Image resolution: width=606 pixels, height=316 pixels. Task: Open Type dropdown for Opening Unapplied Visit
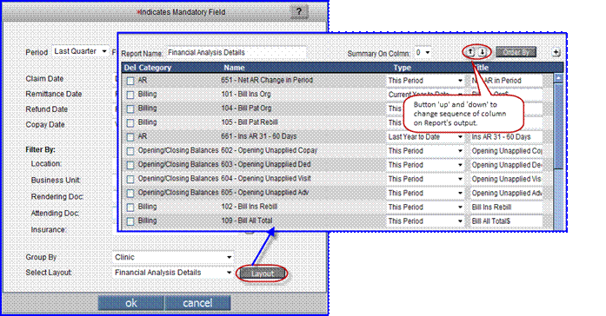(x=425, y=179)
